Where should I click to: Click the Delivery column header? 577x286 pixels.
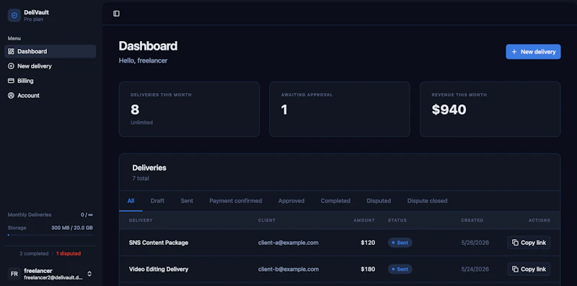[141, 220]
